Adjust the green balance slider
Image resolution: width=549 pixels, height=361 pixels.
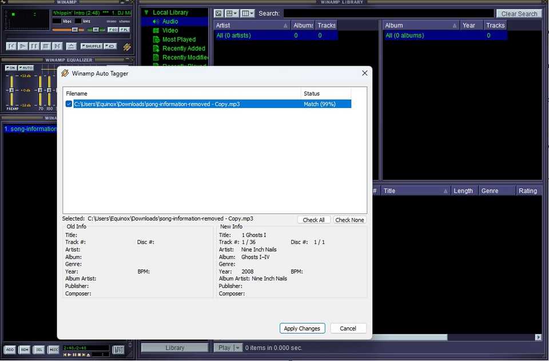96,30
